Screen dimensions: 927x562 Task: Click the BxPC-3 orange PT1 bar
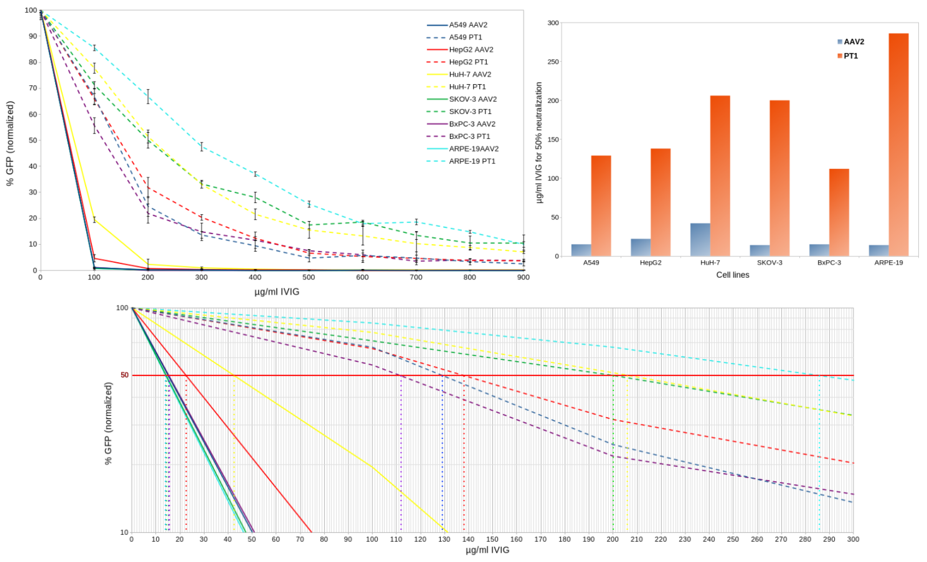839,212
